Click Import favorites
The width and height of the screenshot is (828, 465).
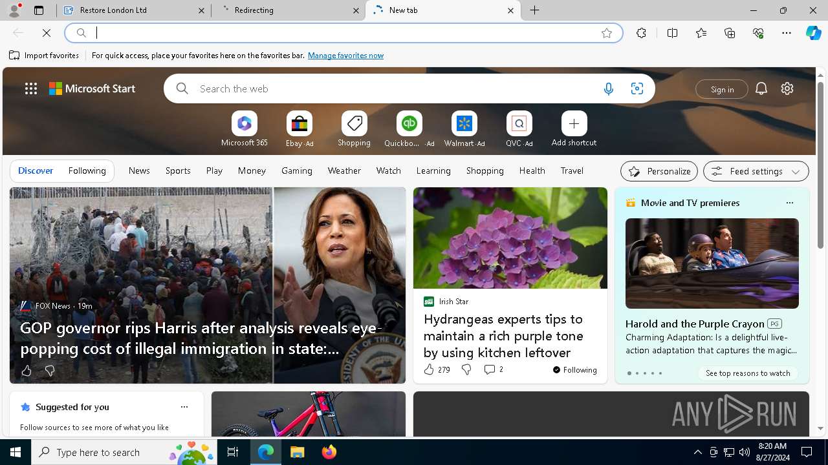click(44, 56)
